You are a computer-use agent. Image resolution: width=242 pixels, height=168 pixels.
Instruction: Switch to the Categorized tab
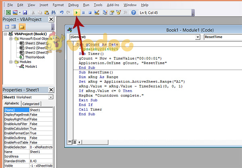(31, 104)
